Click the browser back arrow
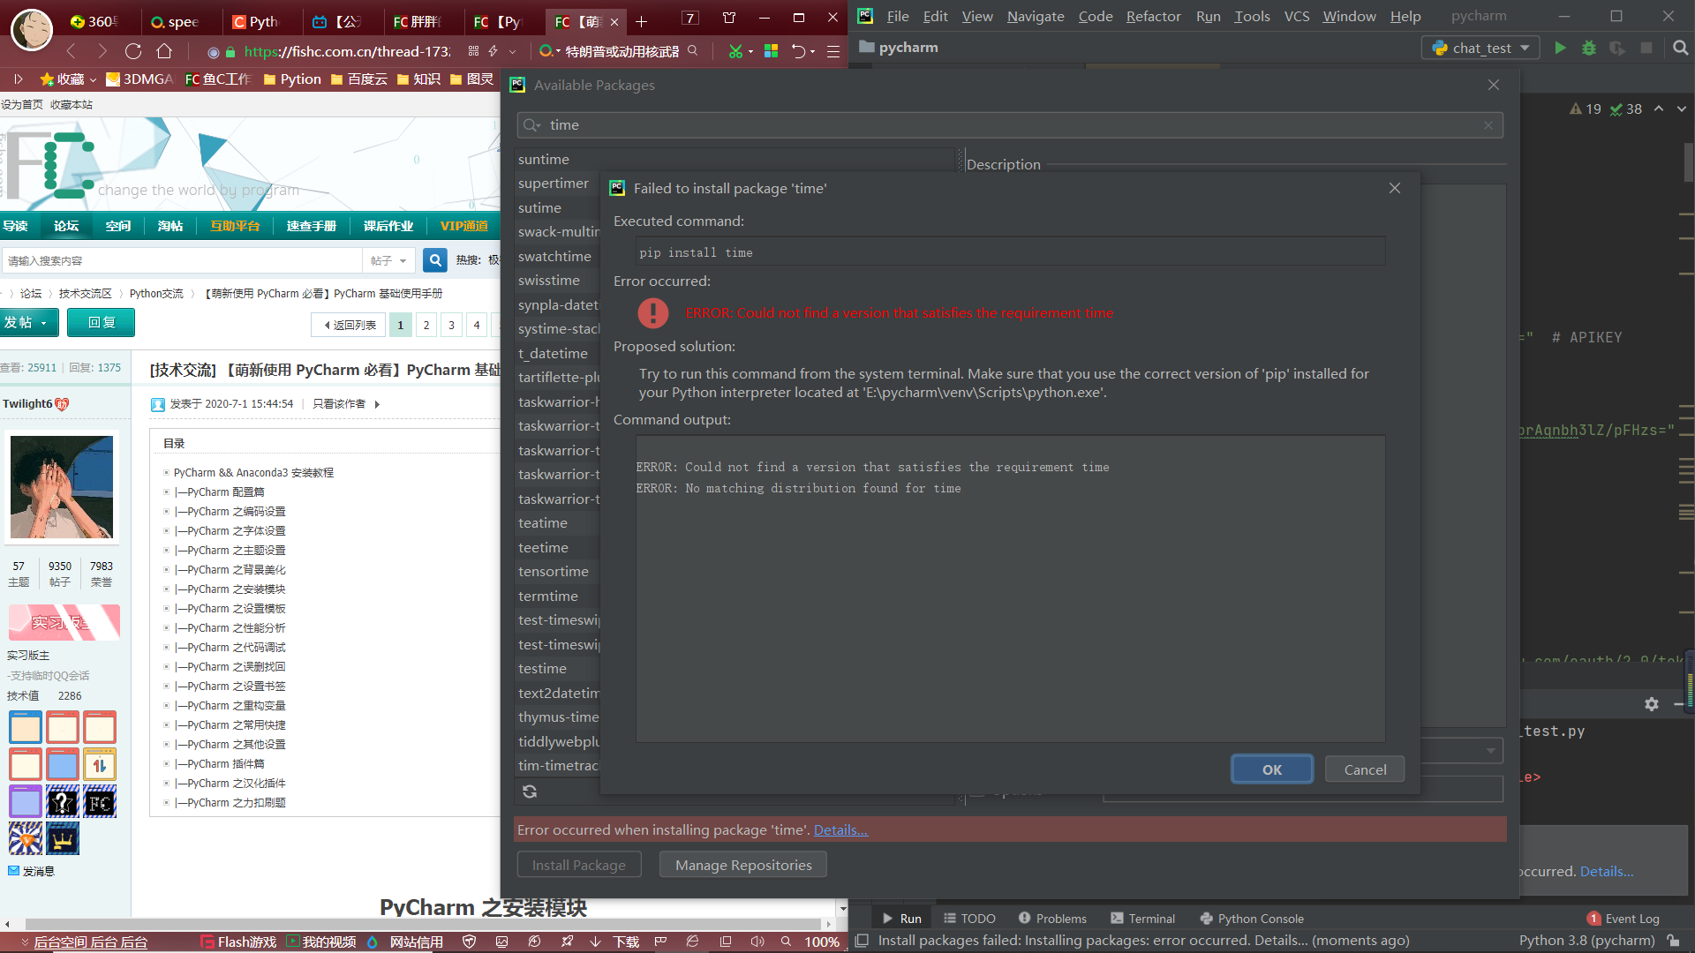The width and height of the screenshot is (1695, 953). [x=72, y=51]
